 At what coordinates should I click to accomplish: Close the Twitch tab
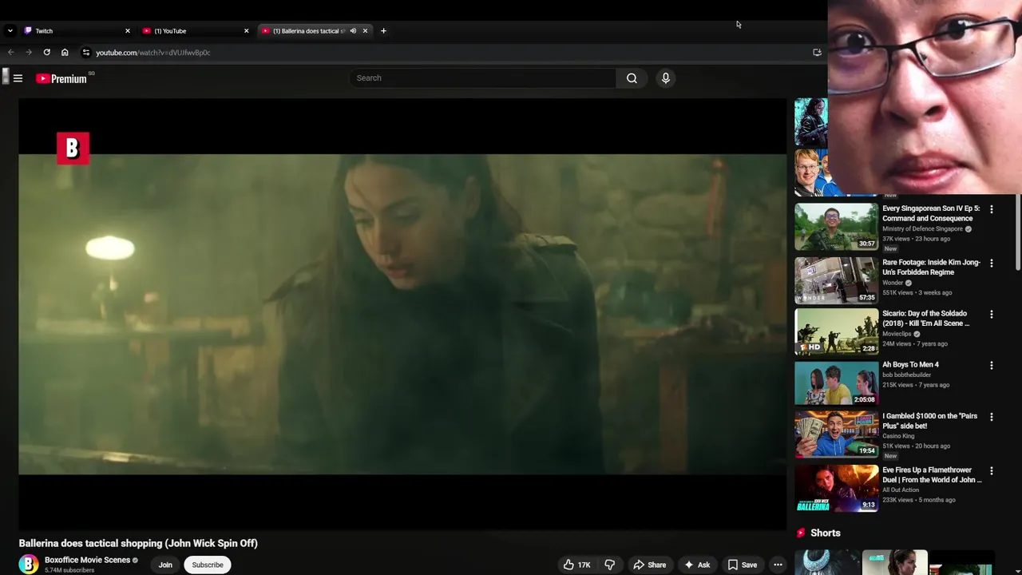[127, 31]
